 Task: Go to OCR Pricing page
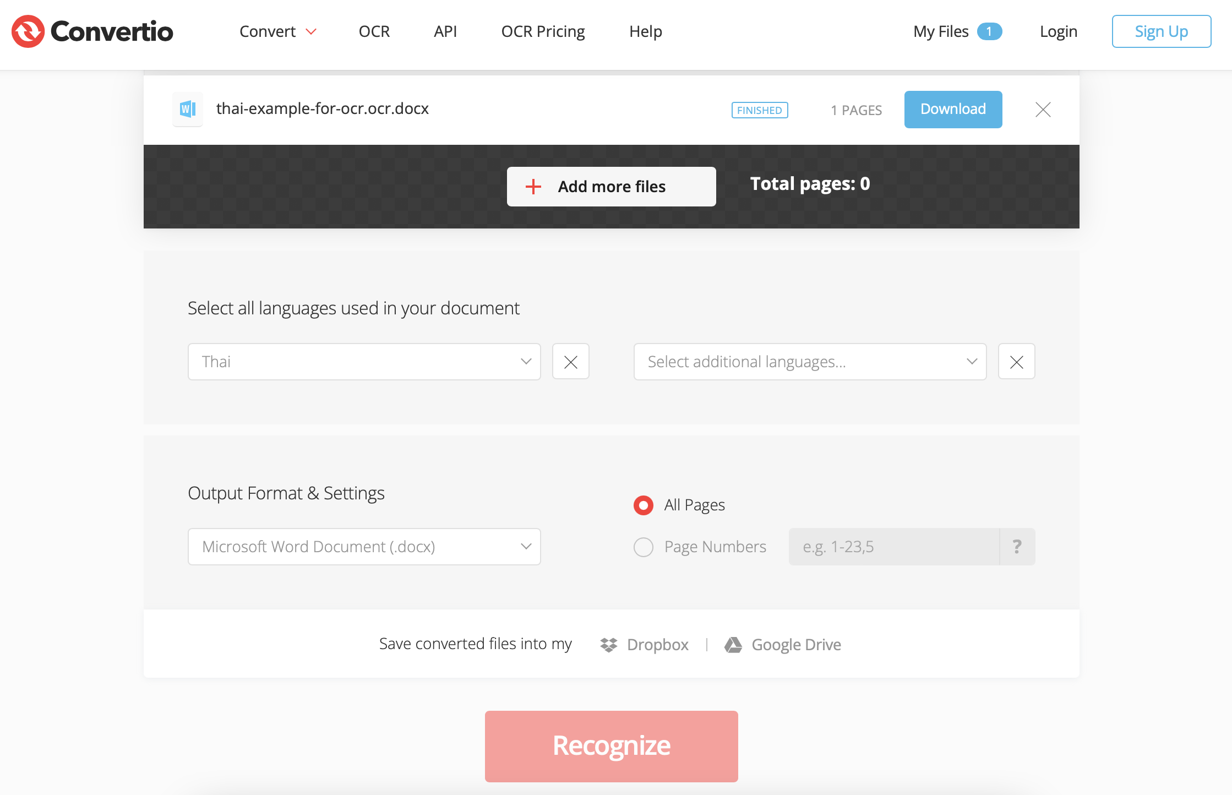point(542,31)
